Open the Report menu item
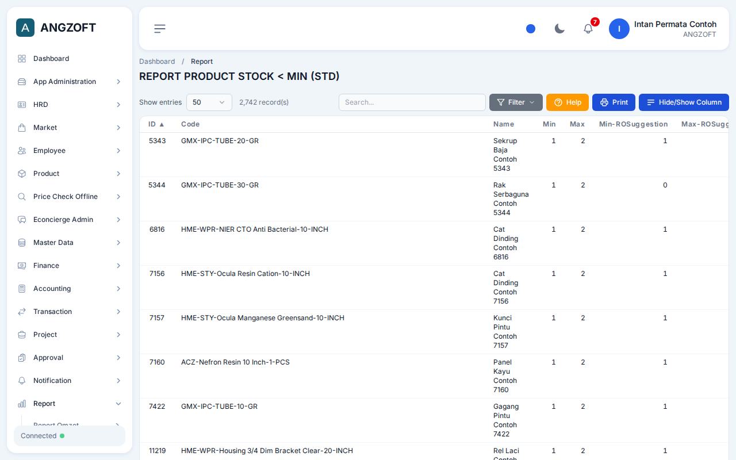Screen dimensions: 736x460 [70, 404]
